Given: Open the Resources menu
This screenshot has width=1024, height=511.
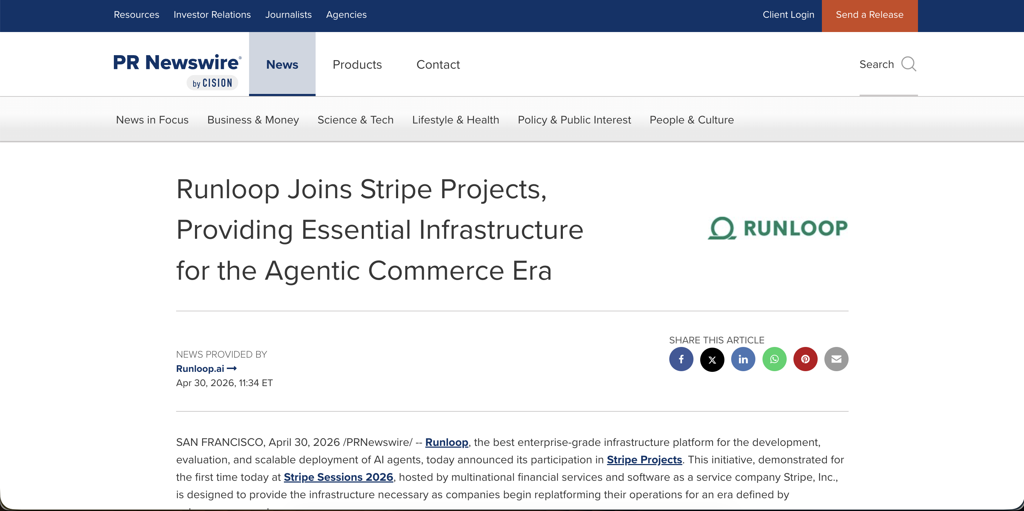Looking at the screenshot, I should click(x=136, y=15).
